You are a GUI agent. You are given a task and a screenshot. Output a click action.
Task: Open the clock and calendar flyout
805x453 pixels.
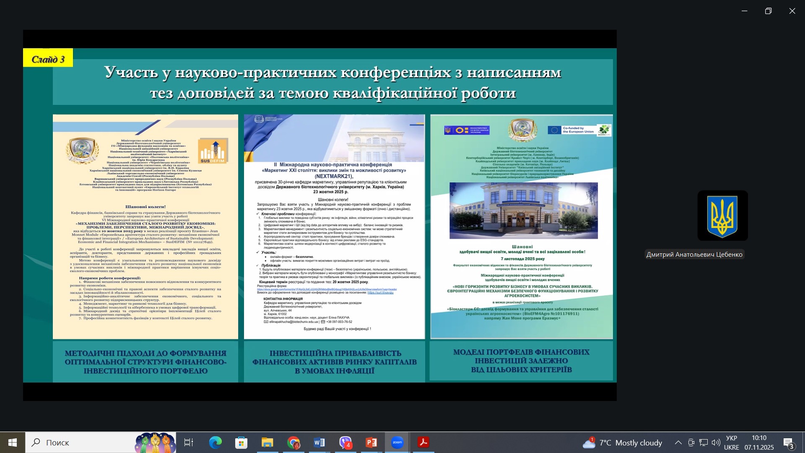pyautogui.click(x=759, y=443)
